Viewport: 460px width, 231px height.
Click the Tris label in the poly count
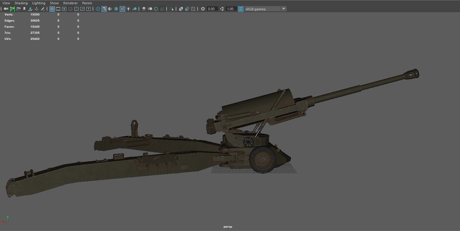coord(8,33)
